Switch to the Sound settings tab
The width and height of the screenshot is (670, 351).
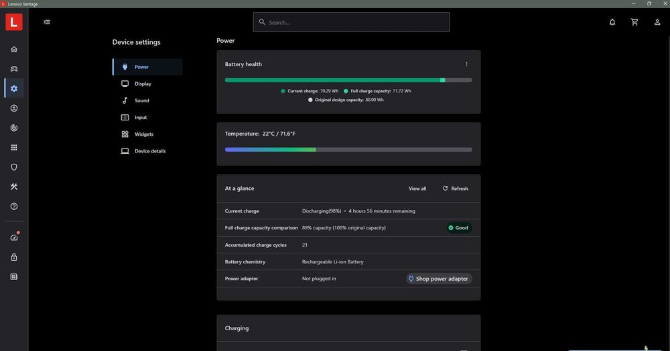point(148,101)
